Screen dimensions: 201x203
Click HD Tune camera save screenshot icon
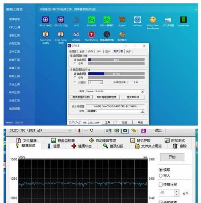tap(125, 130)
